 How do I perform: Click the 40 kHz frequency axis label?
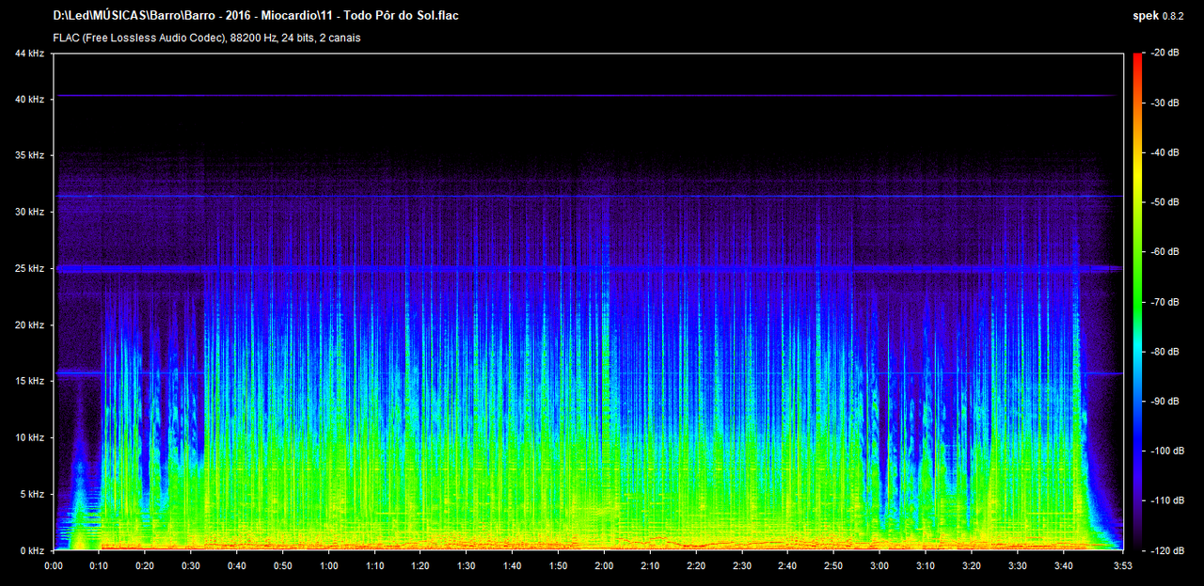[29, 99]
